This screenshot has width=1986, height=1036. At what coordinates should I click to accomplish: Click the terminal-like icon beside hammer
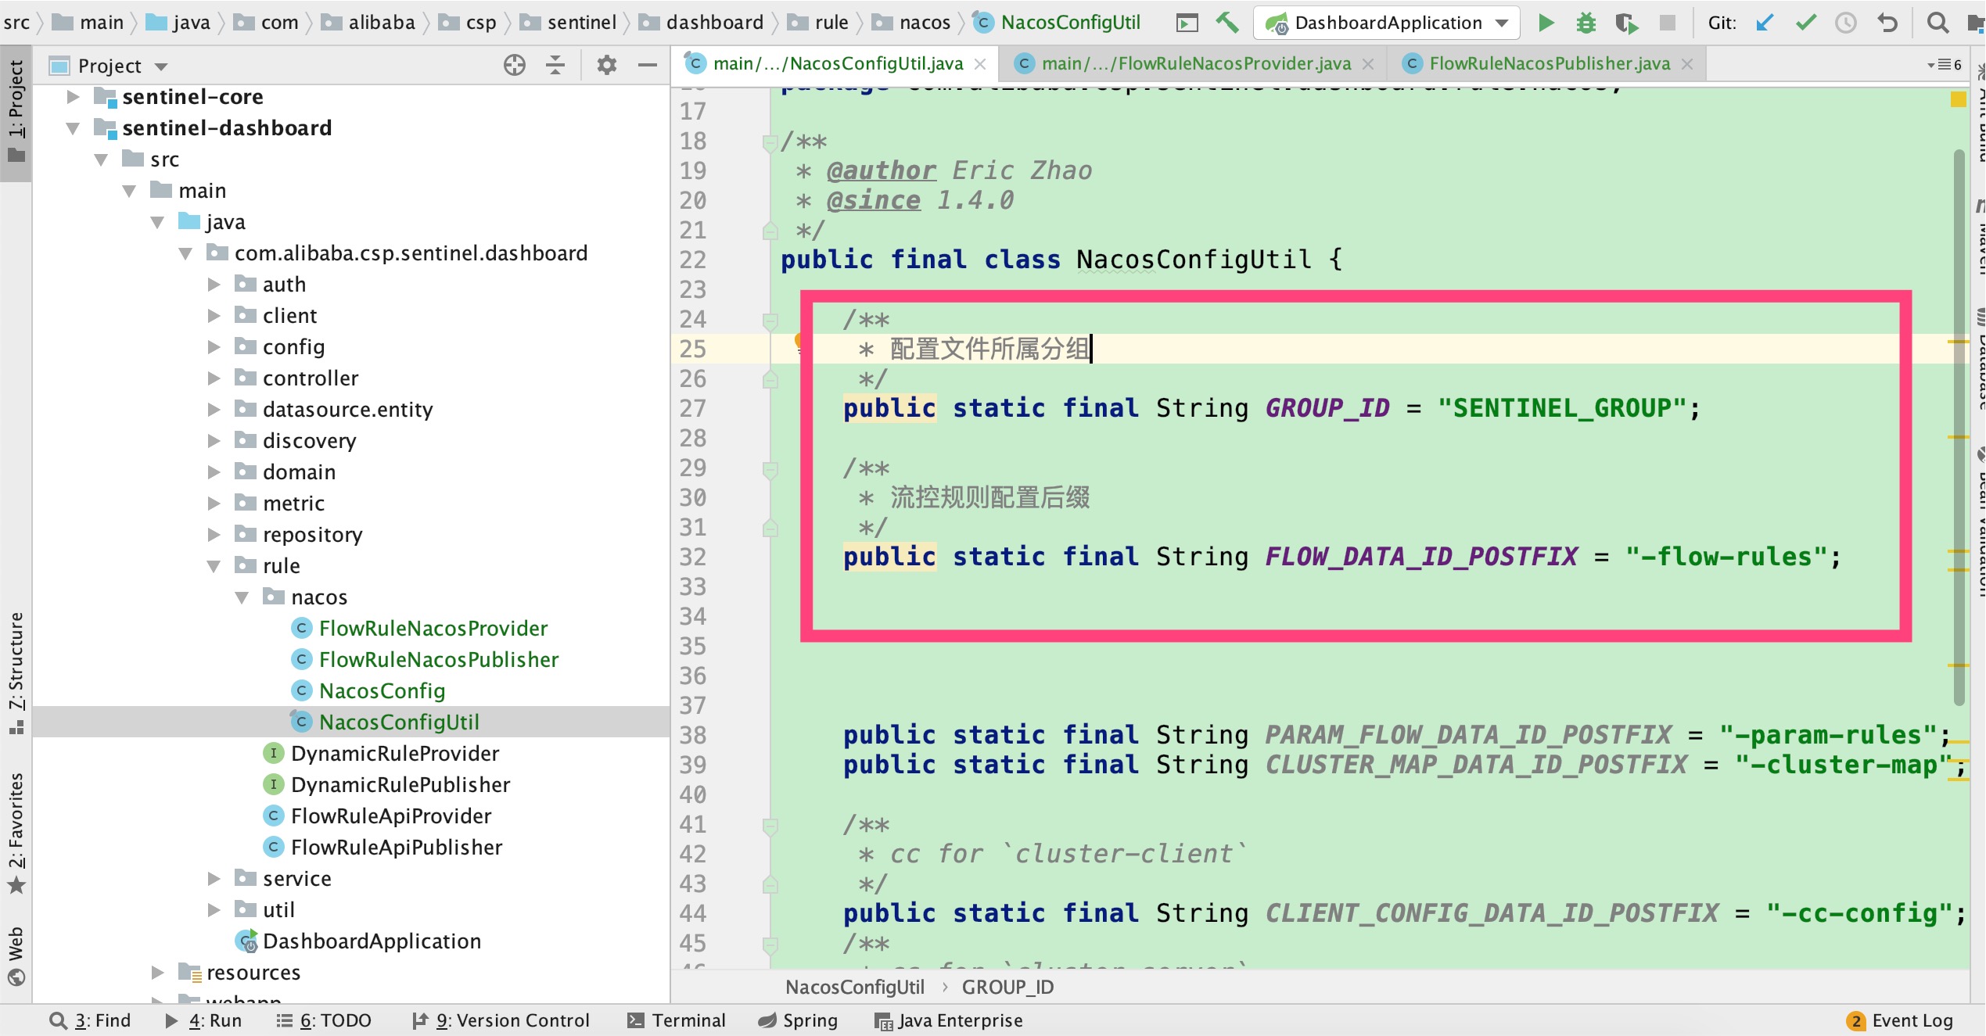[x=1187, y=23]
